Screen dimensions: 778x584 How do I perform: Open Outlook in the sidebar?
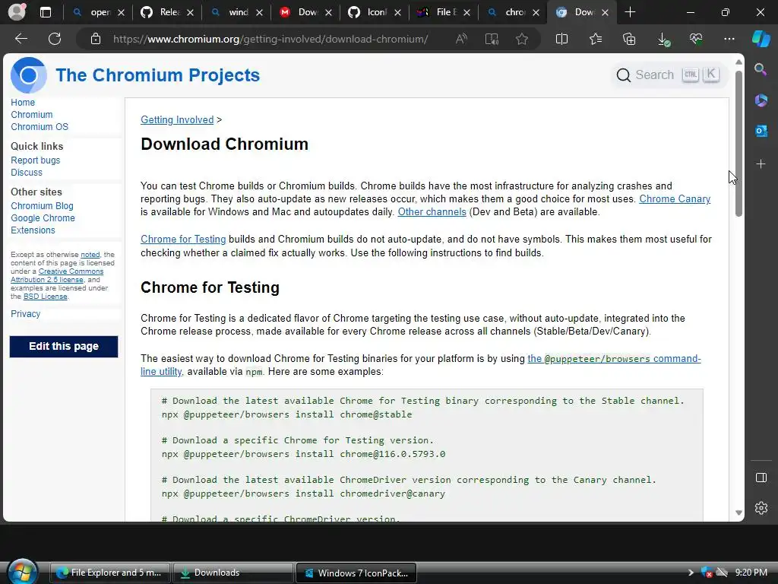pyautogui.click(x=761, y=131)
